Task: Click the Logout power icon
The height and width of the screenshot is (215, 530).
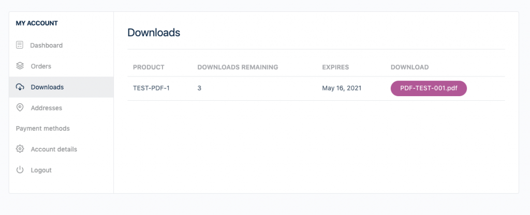Action: coord(20,170)
